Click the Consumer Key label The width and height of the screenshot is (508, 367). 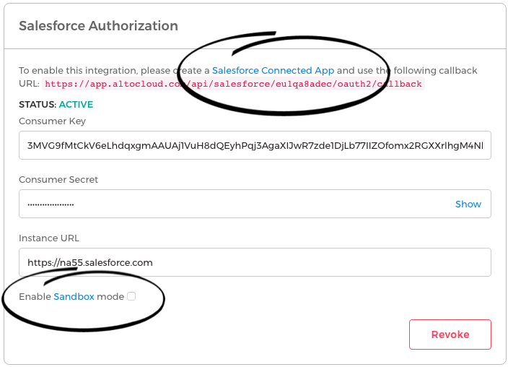52,121
